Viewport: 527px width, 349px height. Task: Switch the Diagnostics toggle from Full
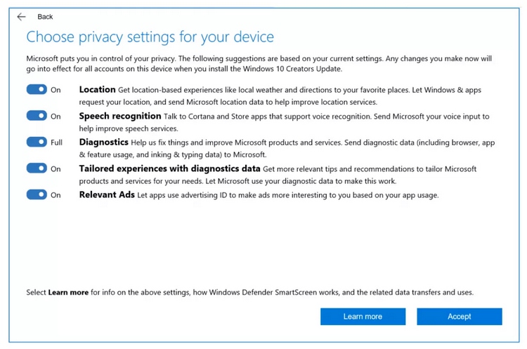tap(37, 143)
